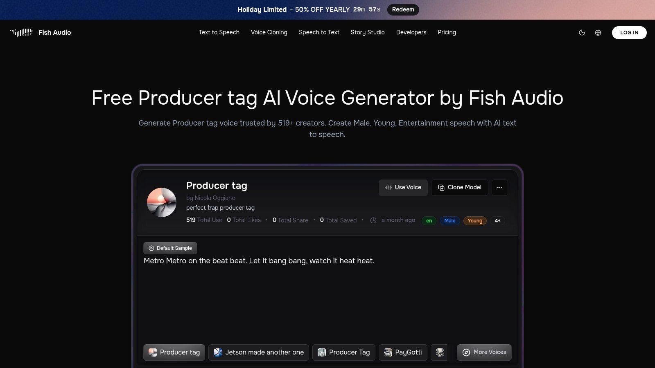655x368 pixels.
Task: Select the PayGotti voice chip
Action: 403,352
